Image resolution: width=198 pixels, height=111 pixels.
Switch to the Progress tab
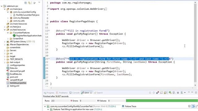tap(49, 93)
